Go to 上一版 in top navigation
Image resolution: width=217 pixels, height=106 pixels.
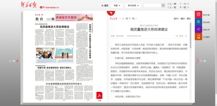pyautogui.click(x=172, y=8)
